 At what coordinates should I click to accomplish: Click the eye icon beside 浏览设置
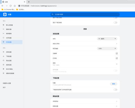(3, 52)
